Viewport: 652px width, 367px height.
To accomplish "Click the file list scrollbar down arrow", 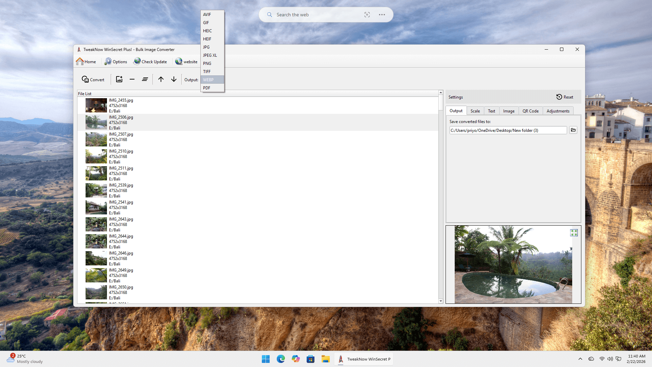I will 441,301.
